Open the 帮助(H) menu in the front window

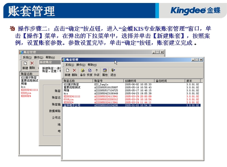92,65
